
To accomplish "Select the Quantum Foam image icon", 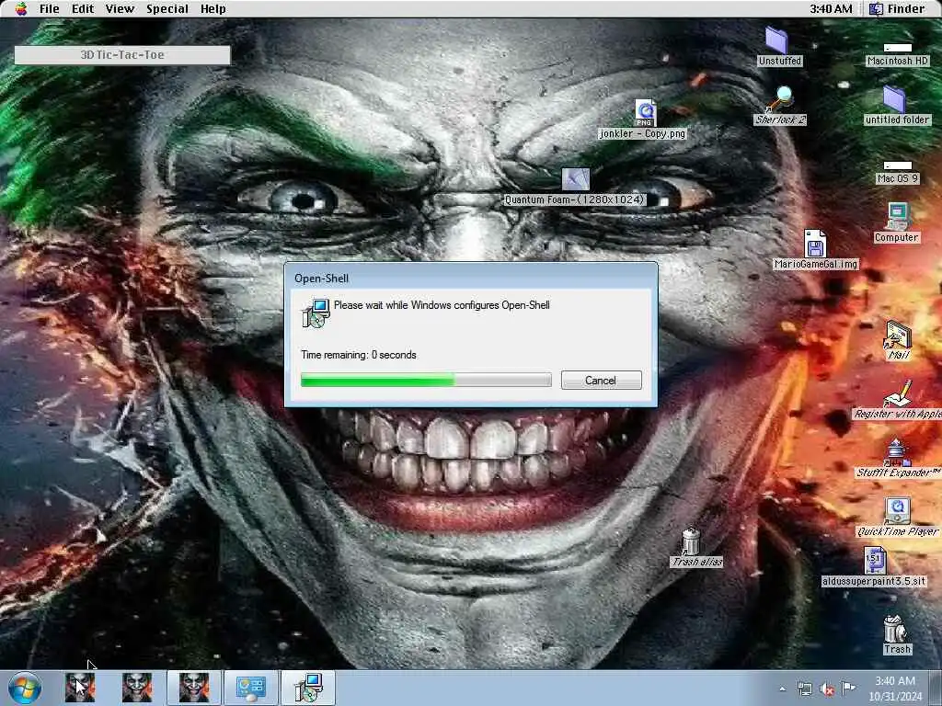I will coord(575,179).
